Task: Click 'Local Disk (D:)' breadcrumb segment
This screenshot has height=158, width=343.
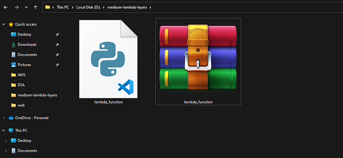Action: coord(88,7)
